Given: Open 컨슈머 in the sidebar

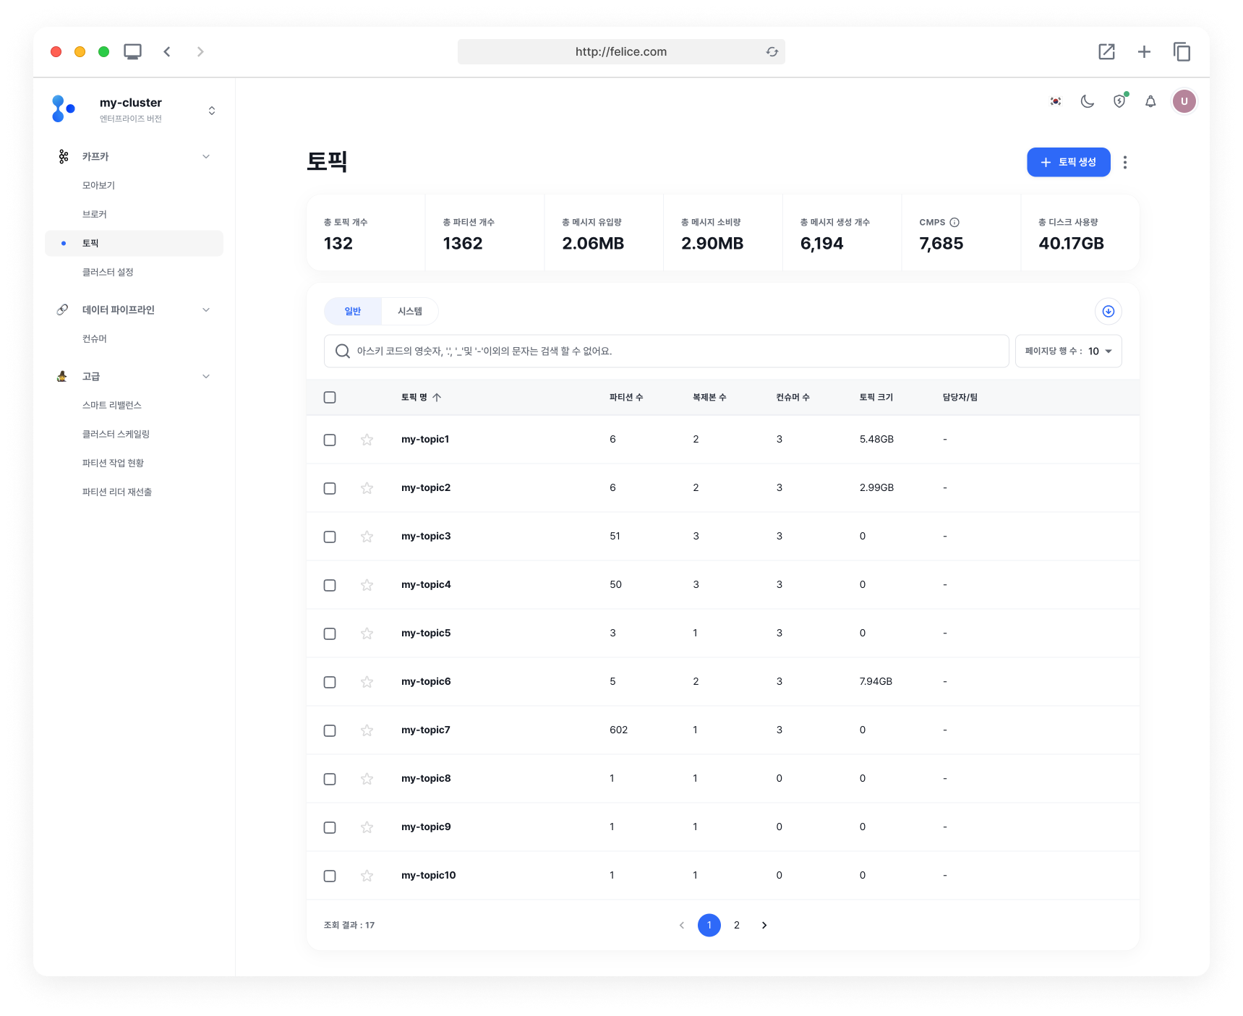Looking at the screenshot, I should (95, 338).
